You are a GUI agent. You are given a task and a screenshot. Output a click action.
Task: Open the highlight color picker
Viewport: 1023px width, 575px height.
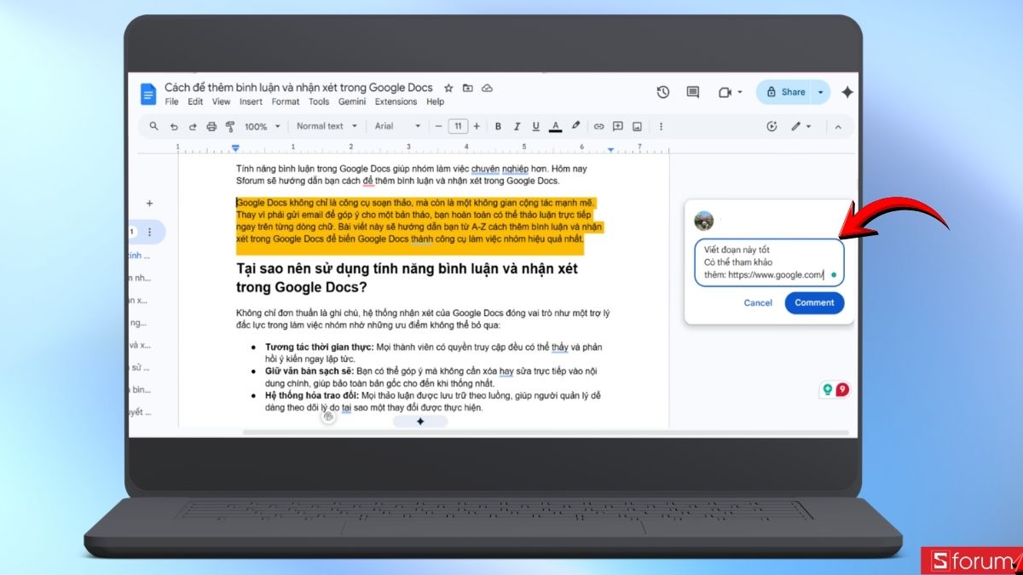(x=575, y=126)
